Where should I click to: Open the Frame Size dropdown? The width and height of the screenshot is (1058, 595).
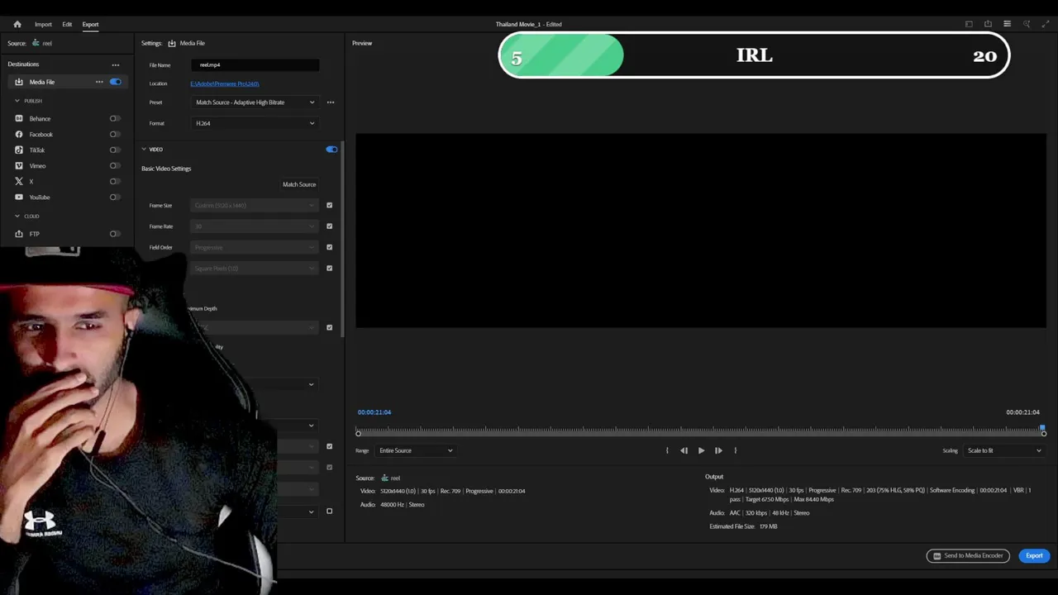tap(255, 205)
